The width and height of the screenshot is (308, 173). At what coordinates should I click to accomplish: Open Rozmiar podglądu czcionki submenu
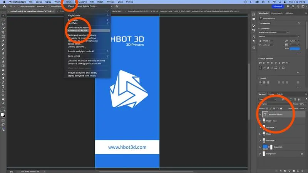(88, 51)
